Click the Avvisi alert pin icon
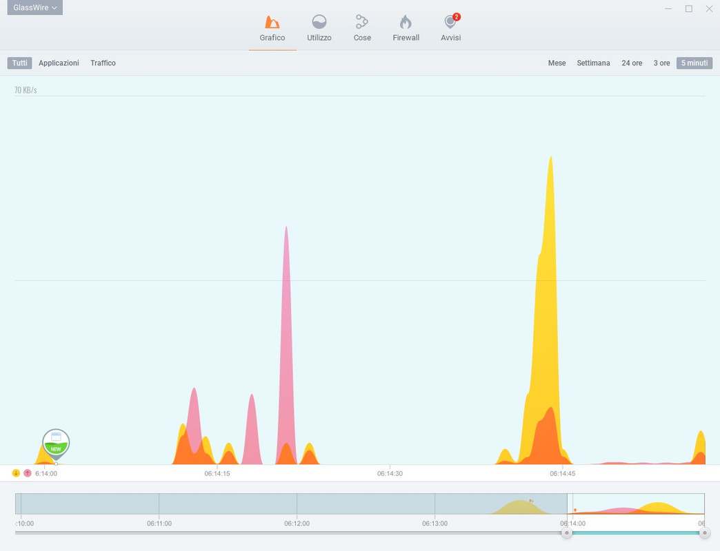720x551 pixels. pyautogui.click(x=450, y=23)
